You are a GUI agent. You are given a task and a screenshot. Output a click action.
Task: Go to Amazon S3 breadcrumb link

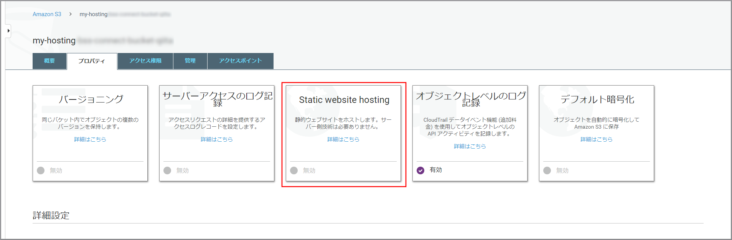point(47,14)
